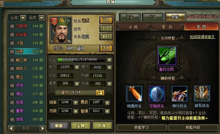220x134 pixels.
Task: Open the 品质 quality dropdown
Action: tap(42, 18)
